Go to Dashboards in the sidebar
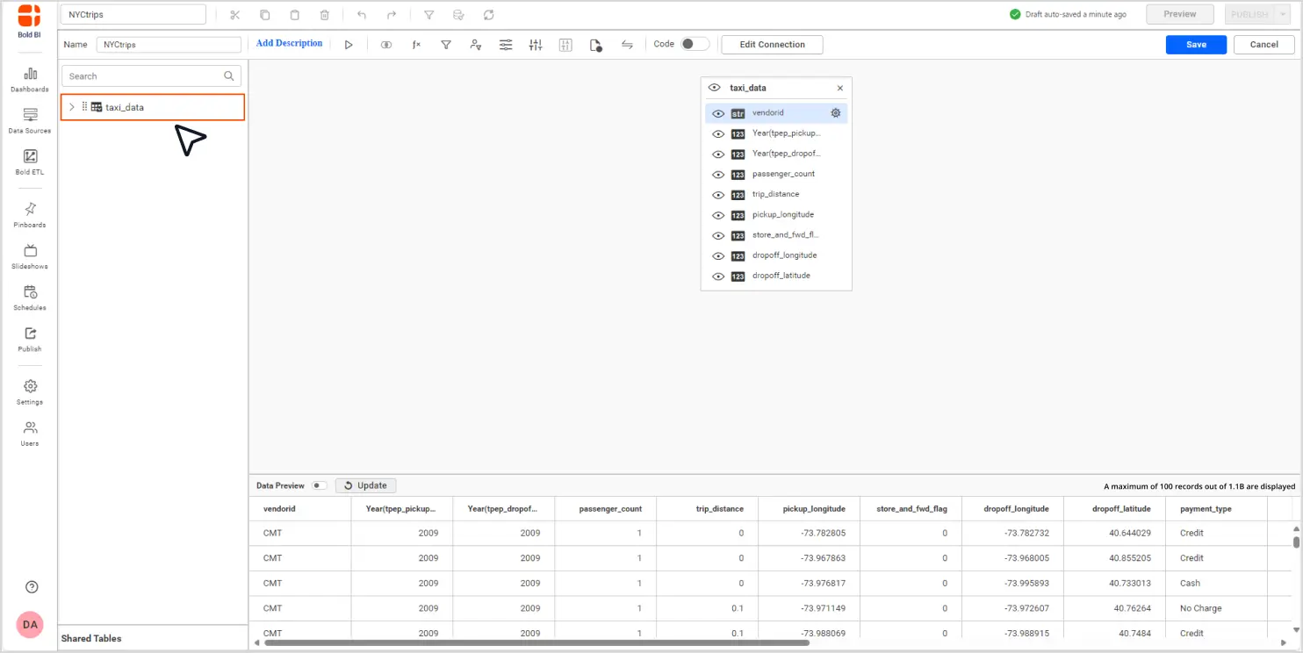The width and height of the screenshot is (1303, 653). point(30,79)
